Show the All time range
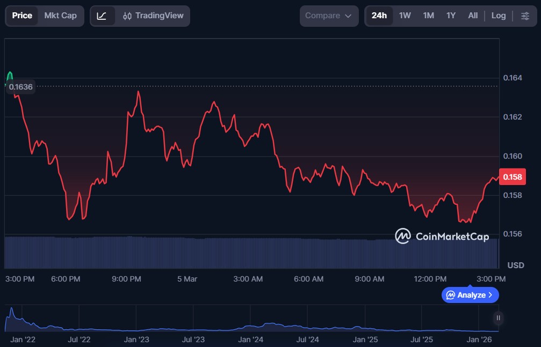This screenshot has width=541, height=347. tap(472, 16)
